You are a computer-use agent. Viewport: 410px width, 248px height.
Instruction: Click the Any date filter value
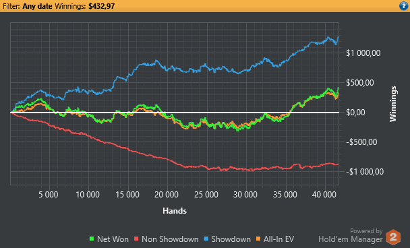pyautogui.click(x=37, y=6)
